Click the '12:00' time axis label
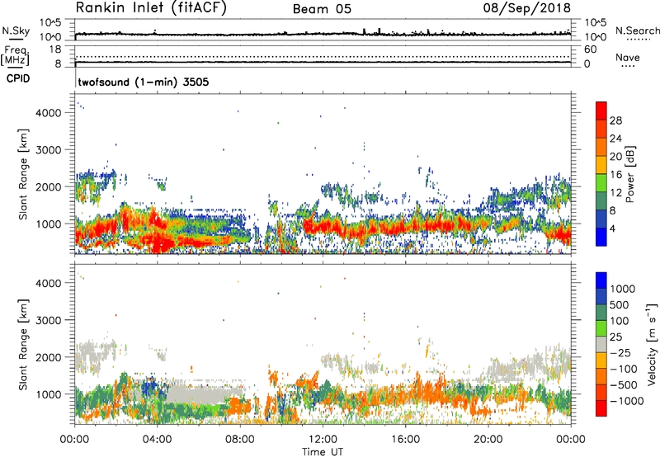The width and height of the screenshot is (660, 457). coord(323,440)
